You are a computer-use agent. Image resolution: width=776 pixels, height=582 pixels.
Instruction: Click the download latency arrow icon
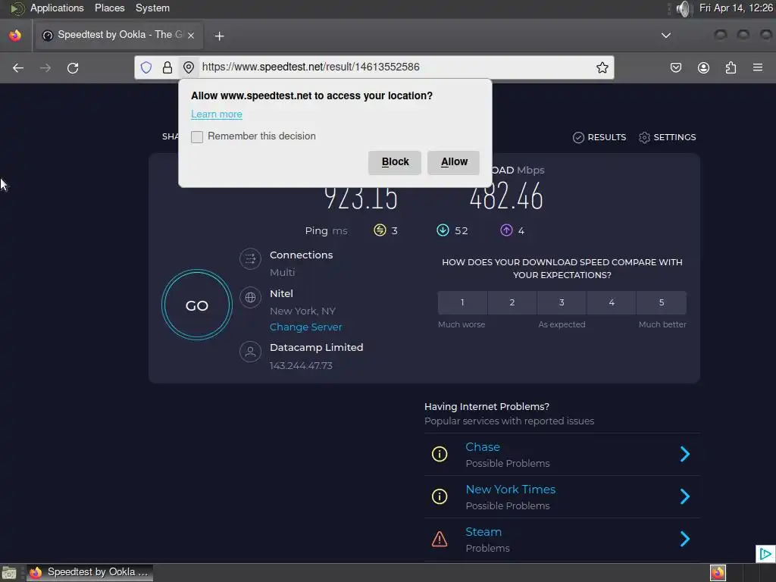click(443, 230)
